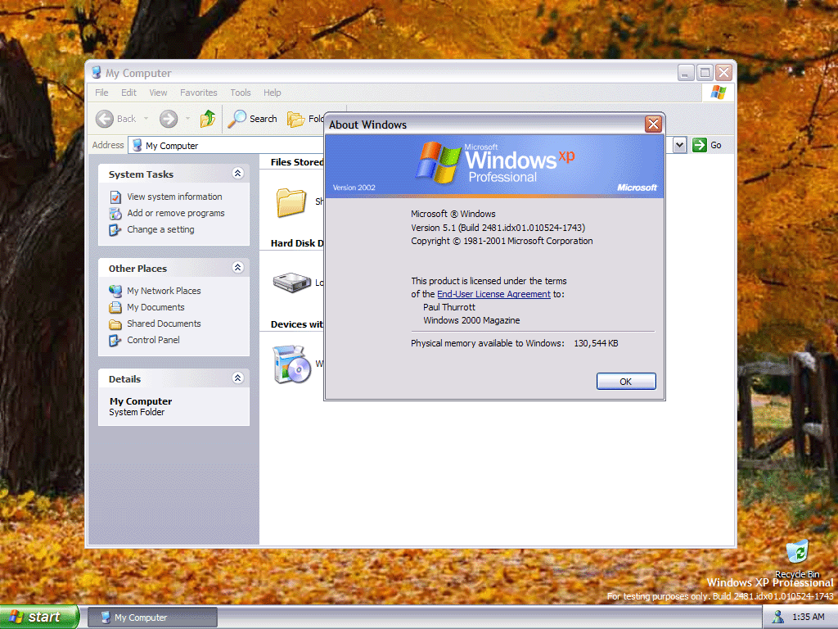The width and height of the screenshot is (838, 629).
Task: Click the My Computer heading in Details
Action: point(141,401)
